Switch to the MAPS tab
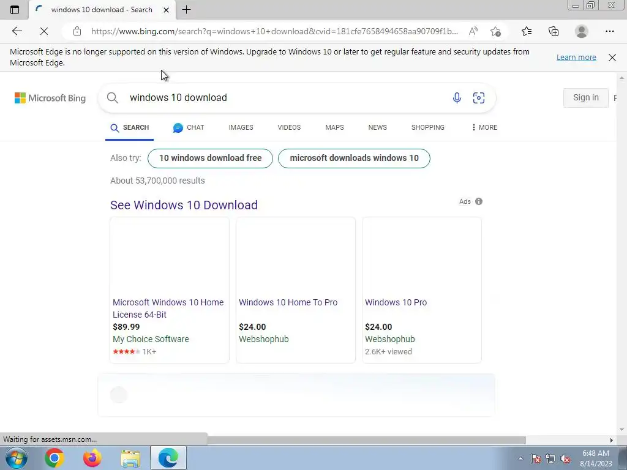Screen dimensions: 627x470 coord(334,127)
